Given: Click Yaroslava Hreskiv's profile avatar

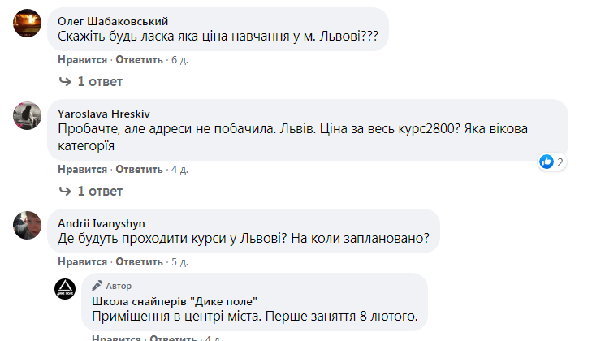Looking at the screenshot, I should [x=28, y=115].
